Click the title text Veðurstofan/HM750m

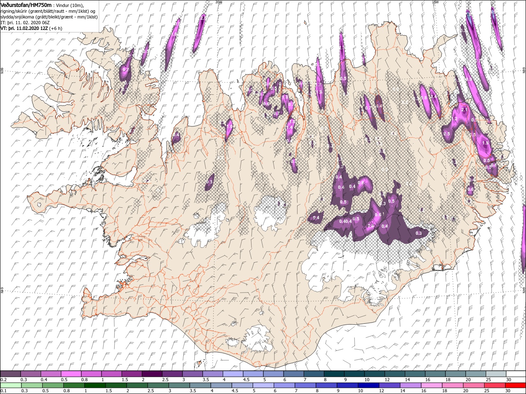(x=26, y=5)
